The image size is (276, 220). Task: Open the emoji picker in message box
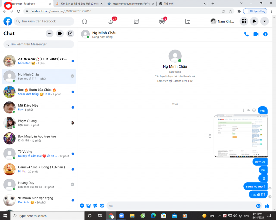tap(258, 206)
